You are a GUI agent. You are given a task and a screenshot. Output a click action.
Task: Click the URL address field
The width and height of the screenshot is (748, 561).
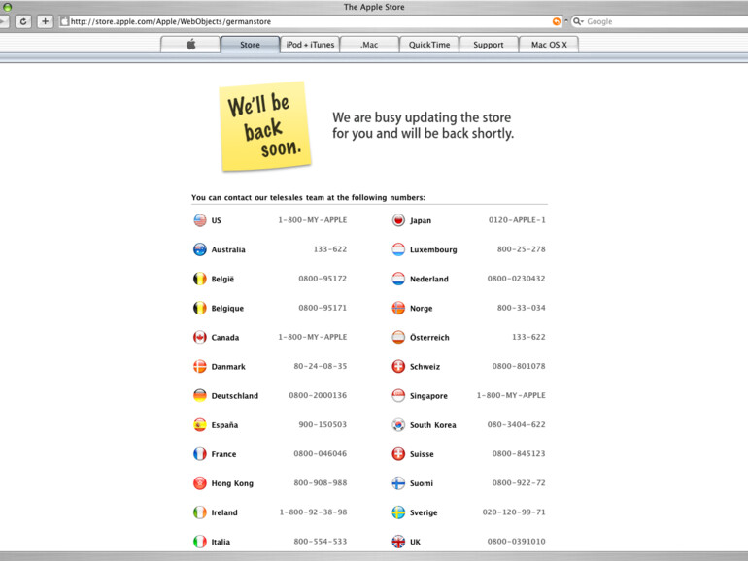click(x=310, y=21)
